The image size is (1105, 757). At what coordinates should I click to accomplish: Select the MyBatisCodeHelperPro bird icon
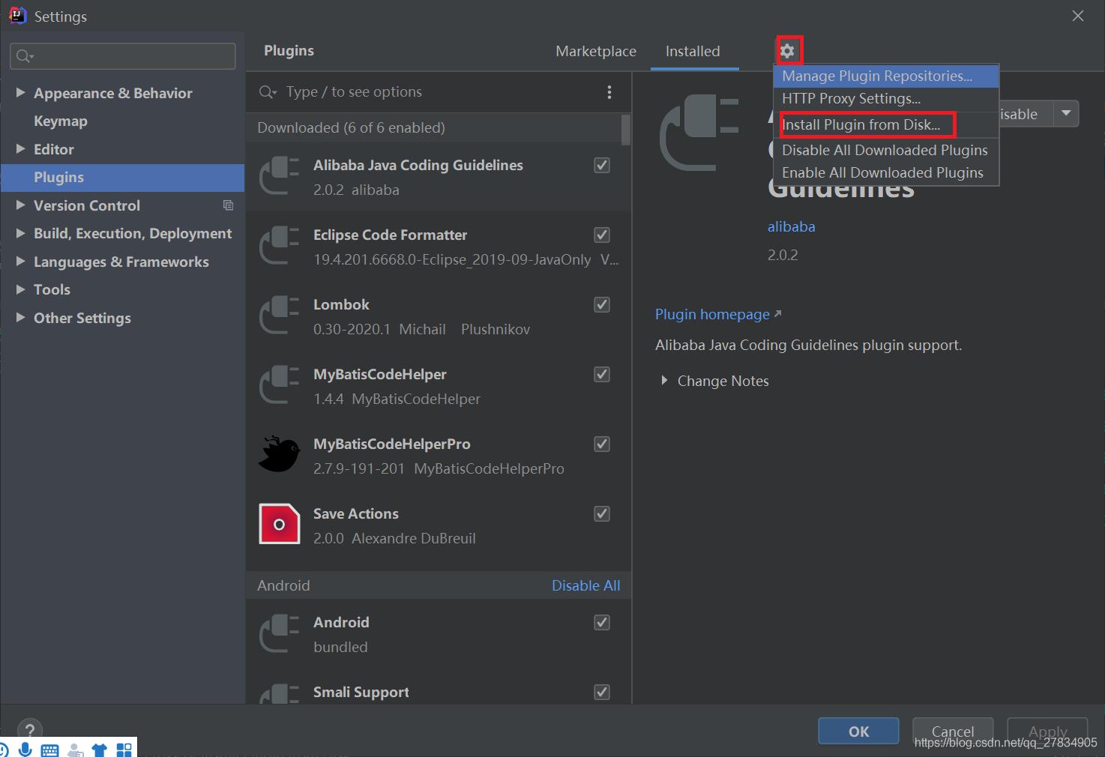coord(279,454)
